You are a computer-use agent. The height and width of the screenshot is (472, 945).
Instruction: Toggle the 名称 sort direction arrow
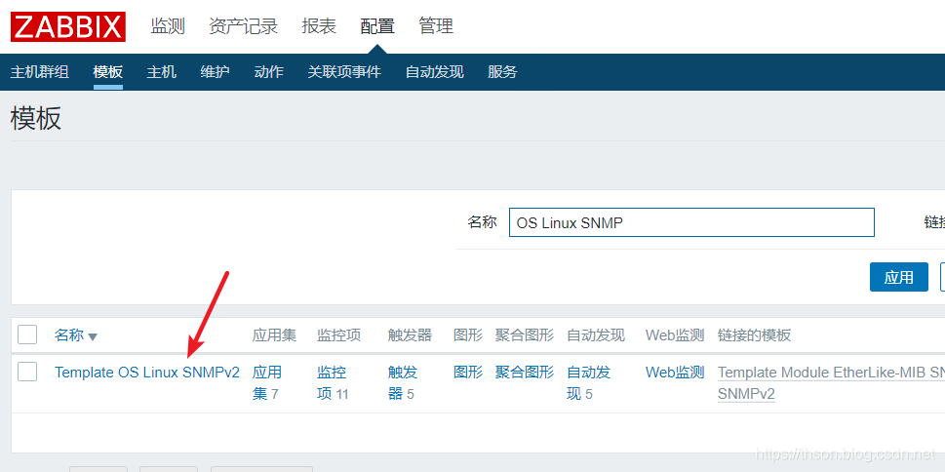93,337
